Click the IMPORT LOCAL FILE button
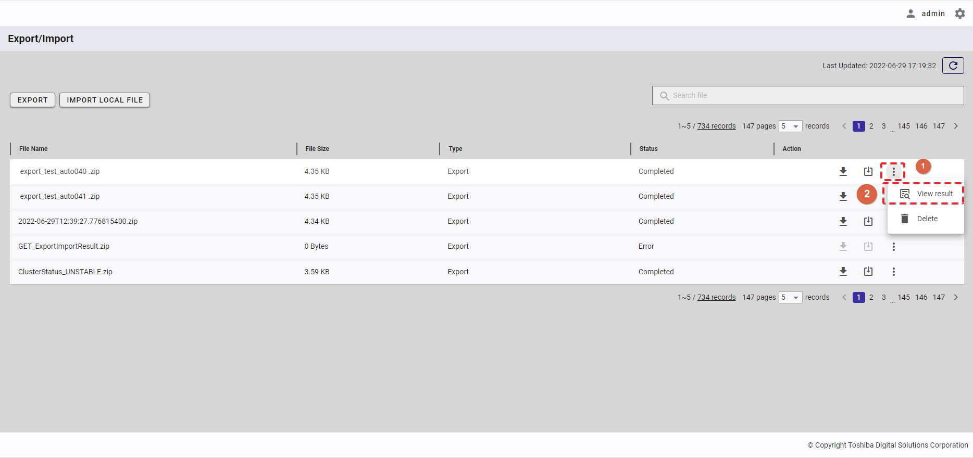The height and width of the screenshot is (458, 973). [105, 100]
